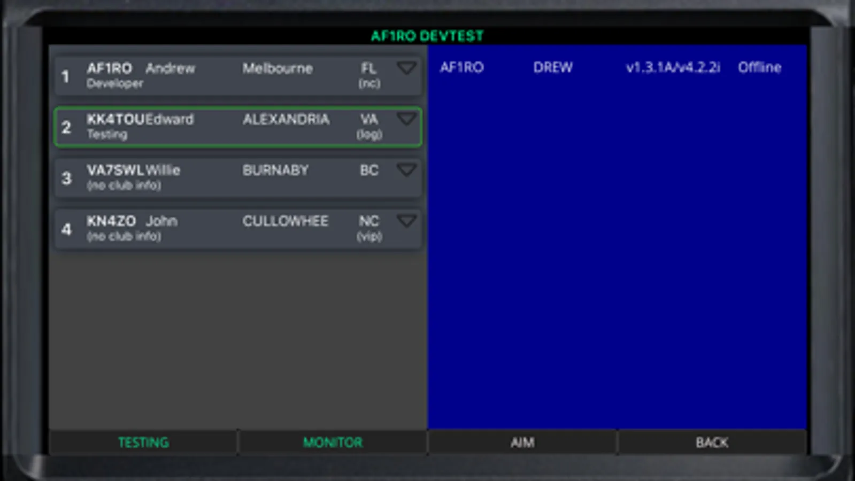The image size is (855, 481).
Task: Click the Testing club label under KK4TOU
Action: 107,135
